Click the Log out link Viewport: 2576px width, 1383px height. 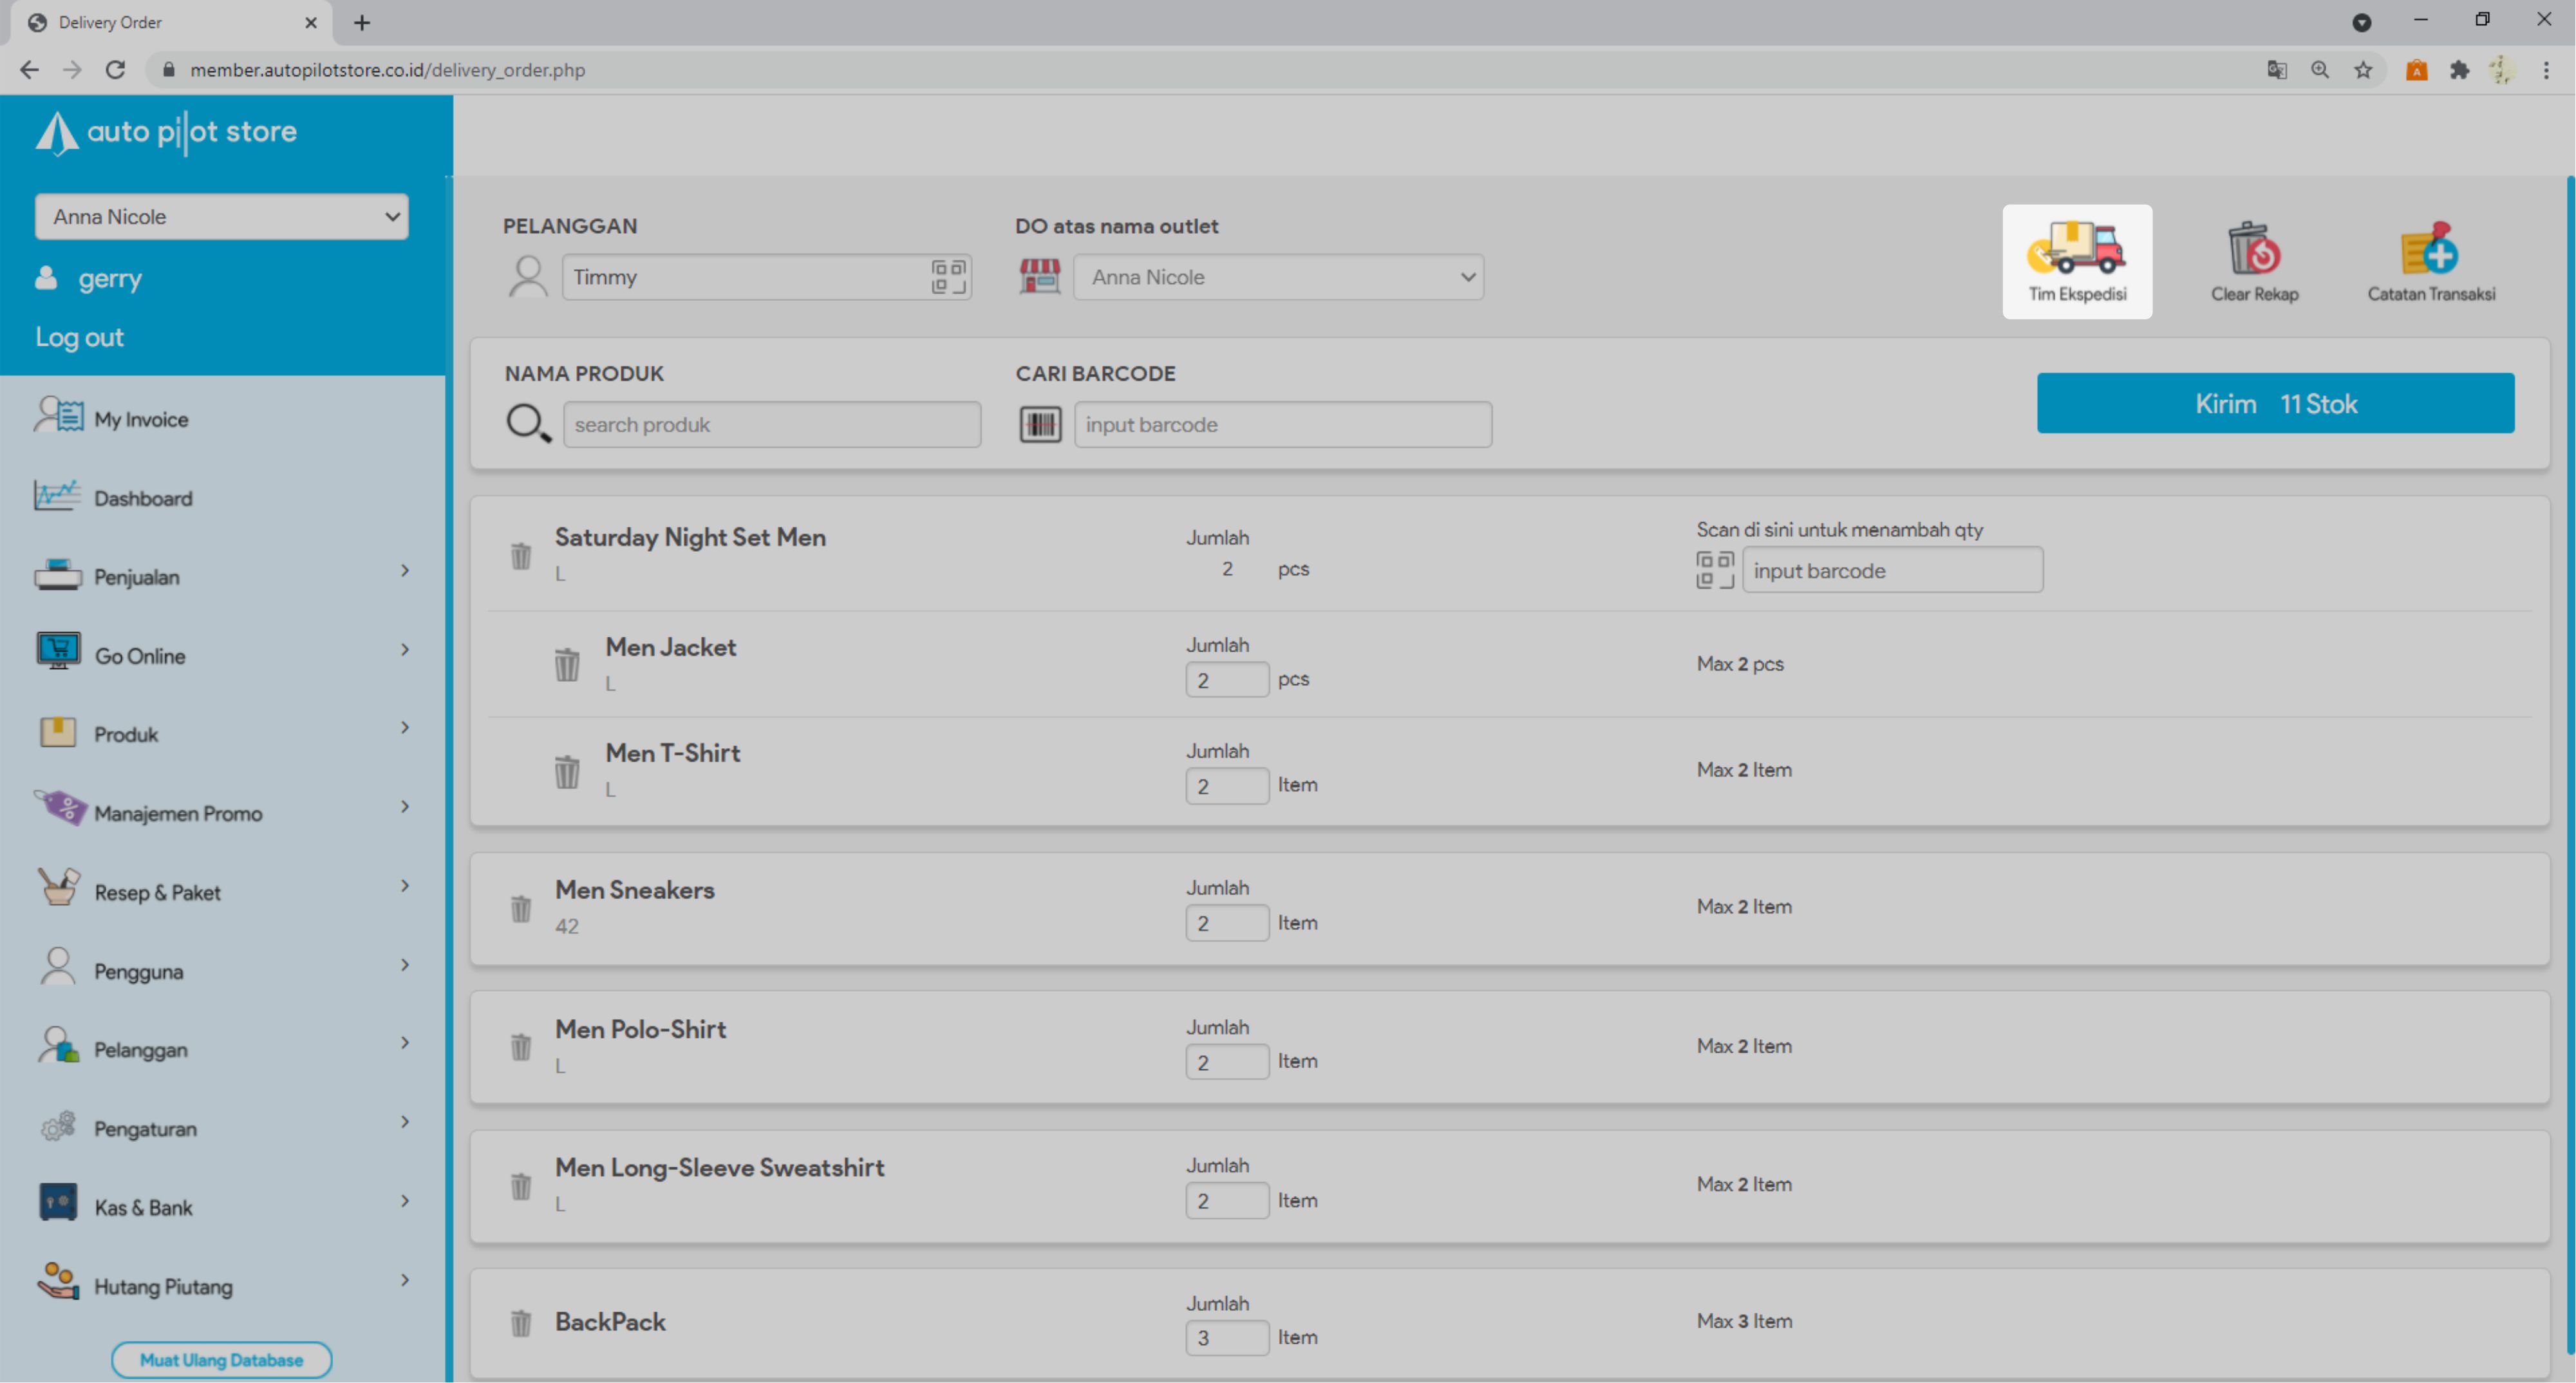(x=79, y=337)
